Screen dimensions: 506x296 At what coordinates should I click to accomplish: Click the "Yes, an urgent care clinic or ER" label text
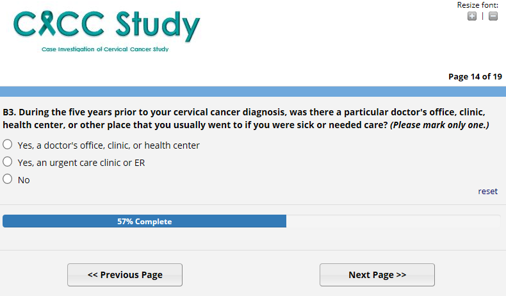(x=81, y=163)
